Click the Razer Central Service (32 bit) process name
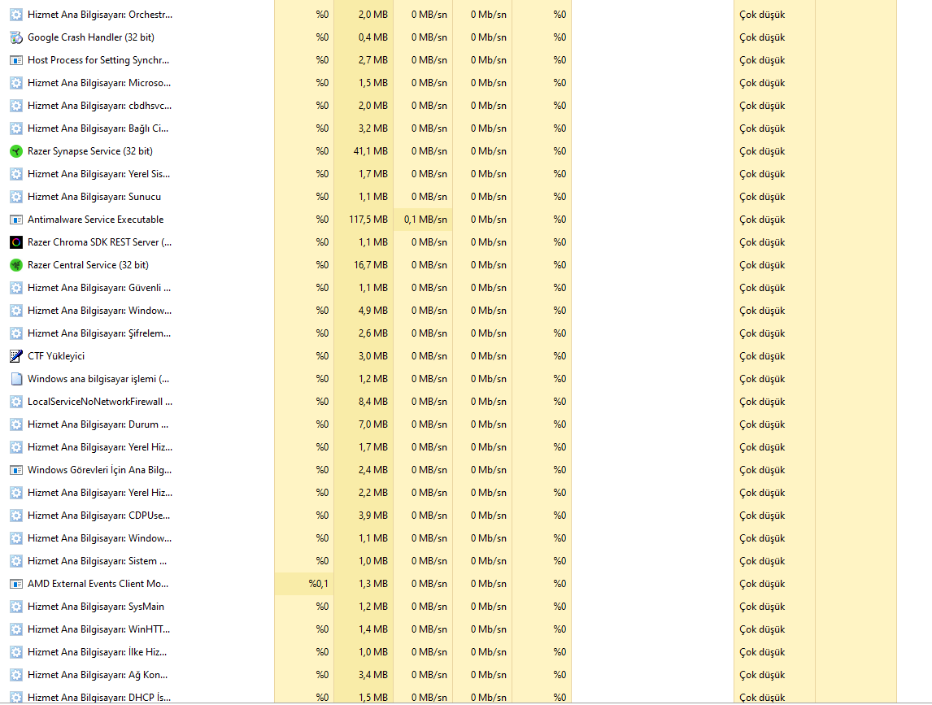The image size is (932, 705). (88, 265)
